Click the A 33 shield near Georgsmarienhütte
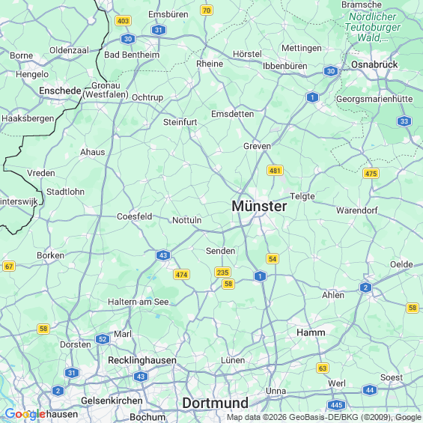 (x=404, y=121)
